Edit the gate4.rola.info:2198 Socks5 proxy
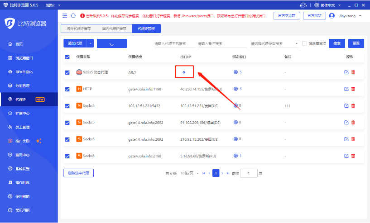 click(346, 156)
